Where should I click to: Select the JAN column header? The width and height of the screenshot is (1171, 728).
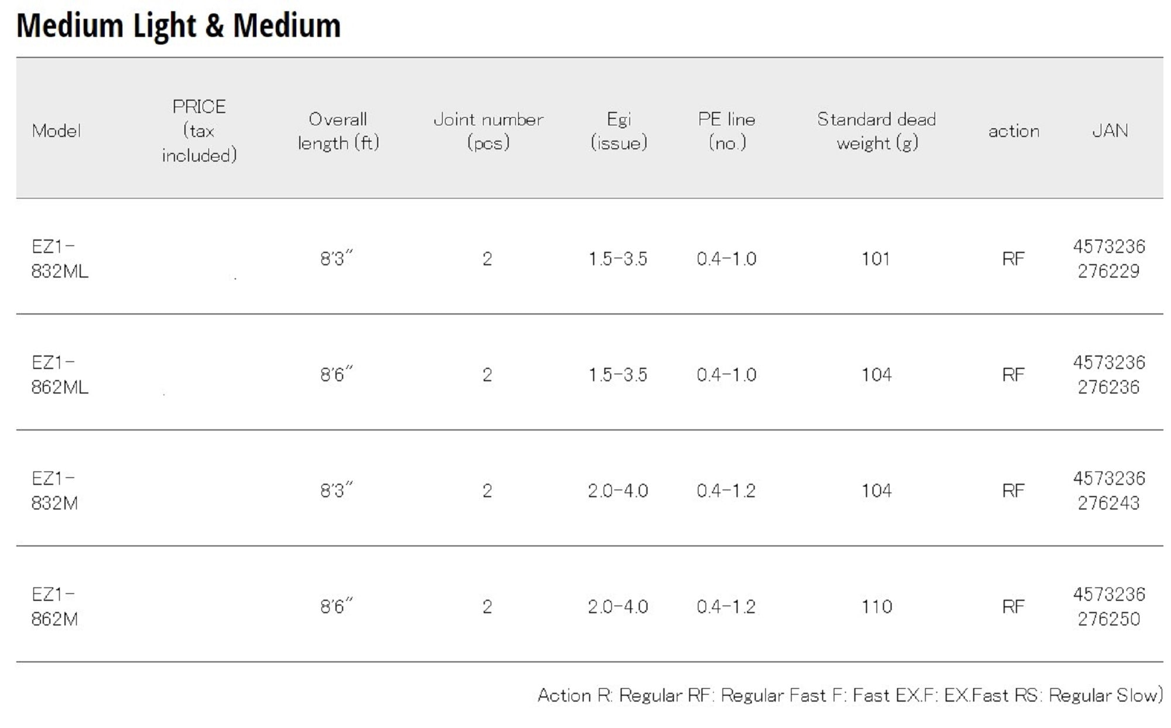pos(1110,131)
